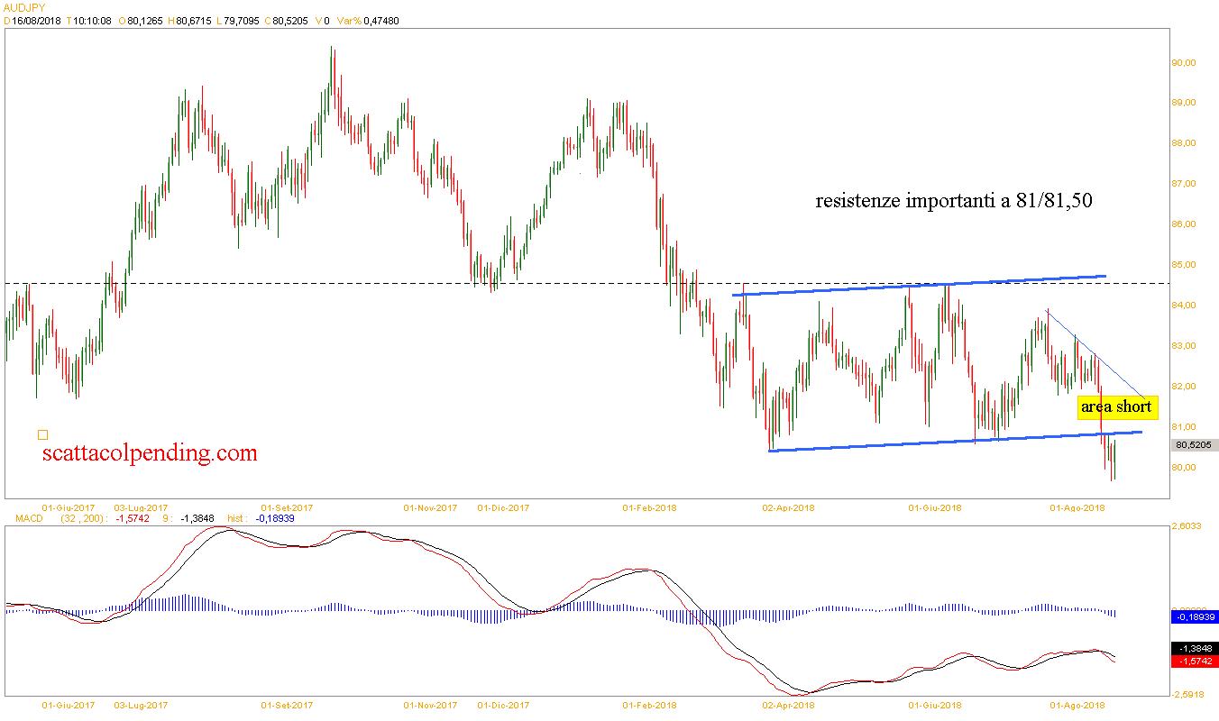Click the date field 16/08/2018 in header
1219x721 pixels.
click(36, 22)
